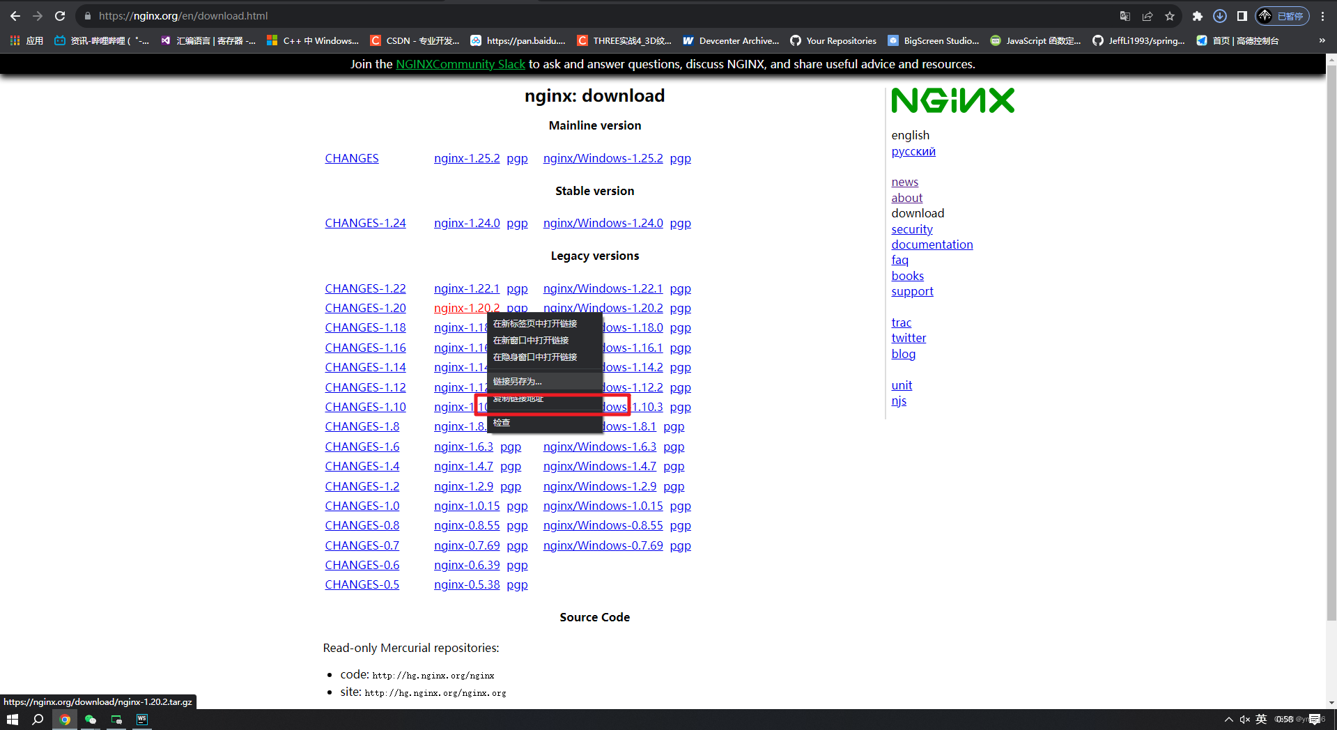Screen dimensions: 1337x730
Task: Open the taskbar search icon
Action: [x=38, y=720]
